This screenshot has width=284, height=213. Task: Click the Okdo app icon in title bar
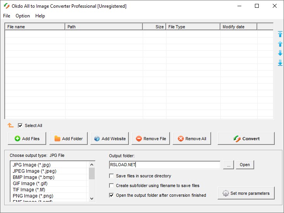click(x=7, y=6)
